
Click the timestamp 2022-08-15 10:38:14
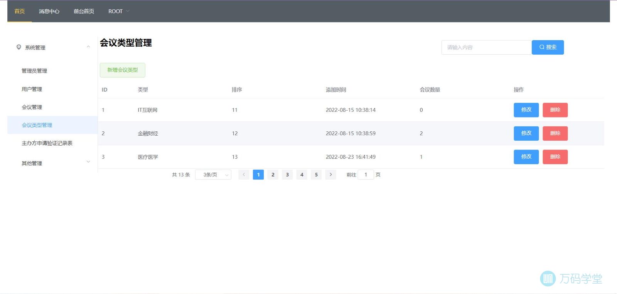pyautogui.click(x=351, y=110)
